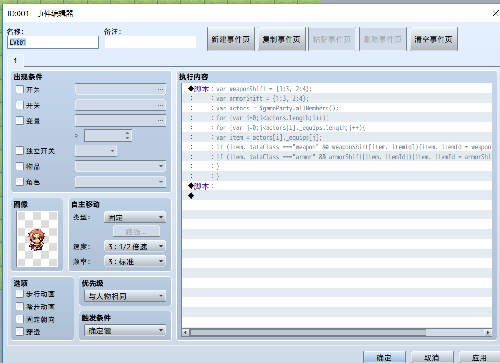Select the "var armorShift = {1:3, 2:4};" line
The width and height of the screenshot is (500, 363).
[336, 98]
